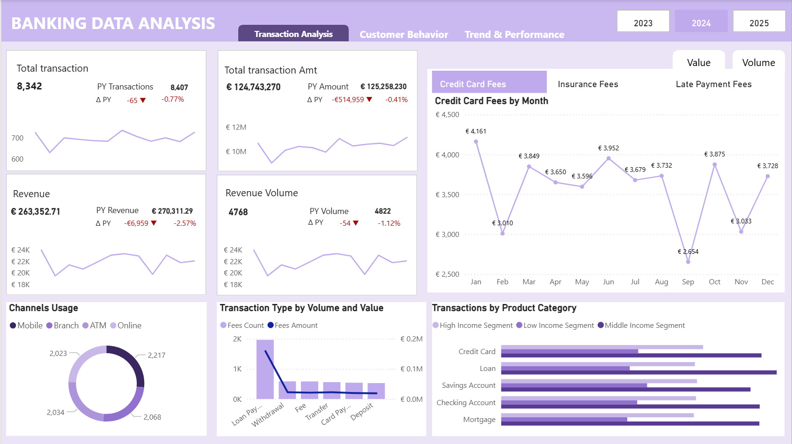Open the Trend & Performance tab
The width and height of the screenshot is (792, 444).
[x=514, y=35]
